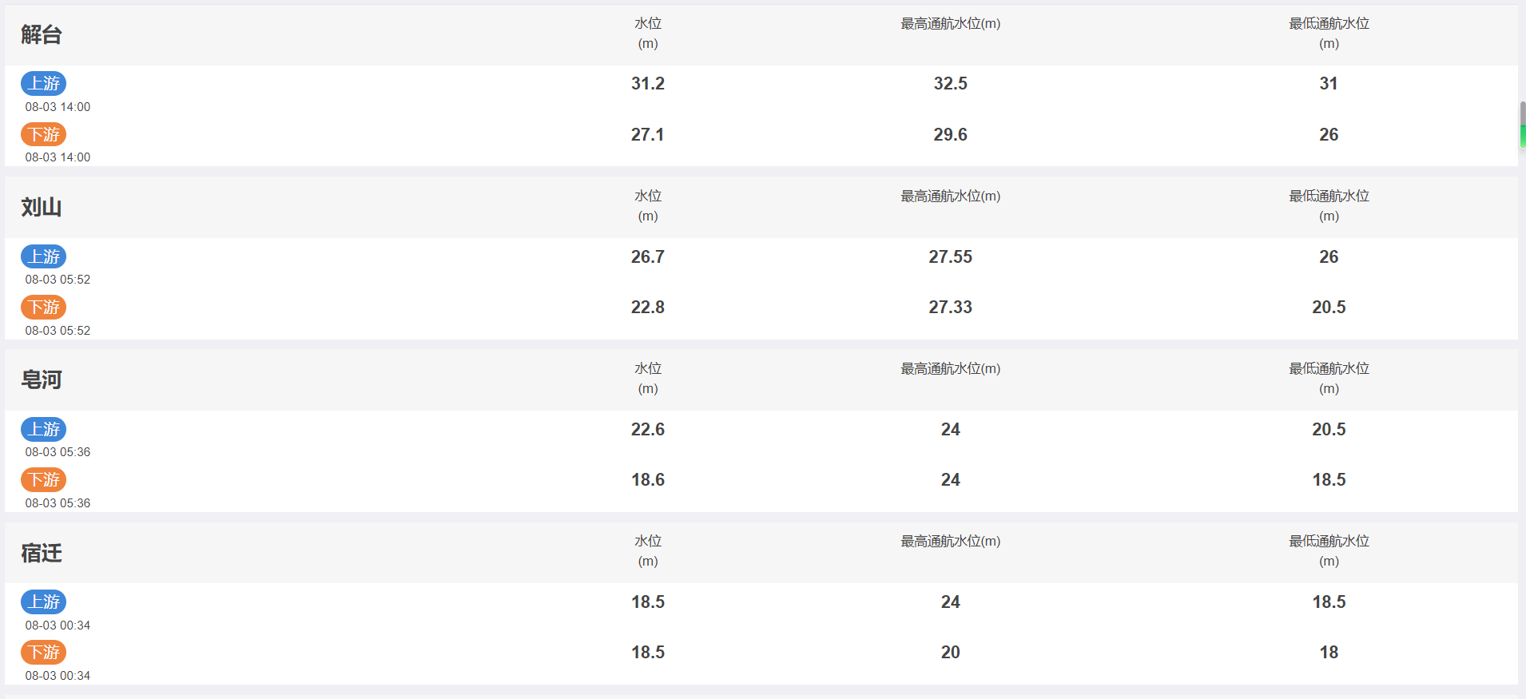Click the 下游 badge under 皂河
Screen dimensions: 1526x699
[x=44, y=479]
